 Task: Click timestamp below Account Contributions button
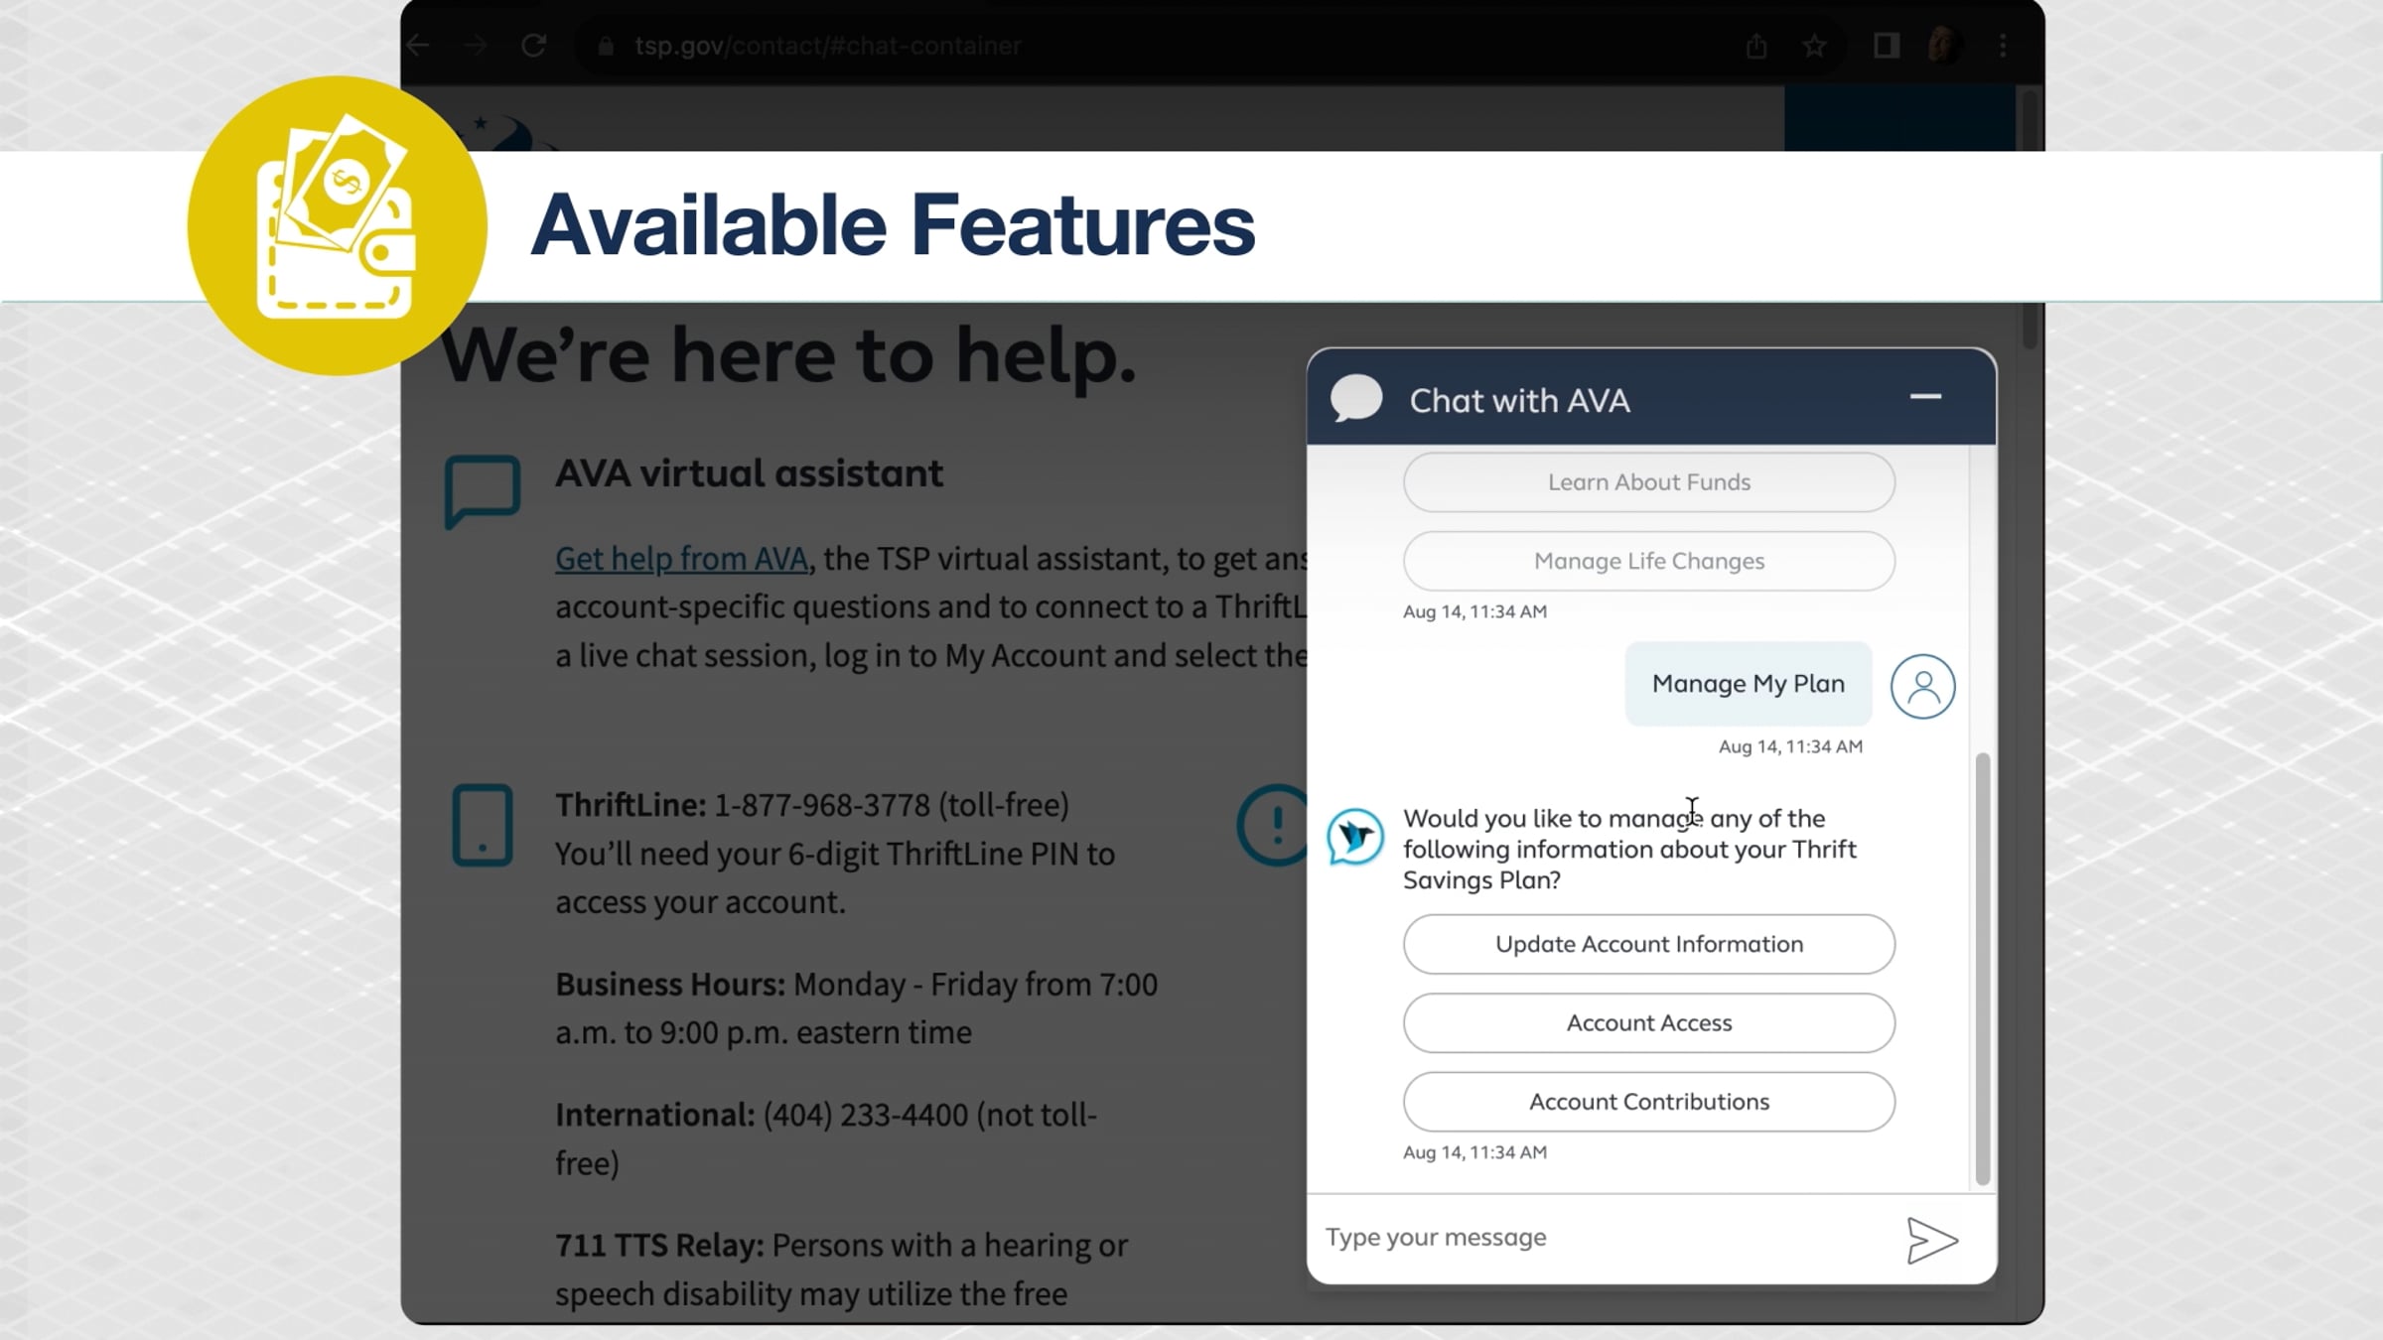point(1474,1153)
